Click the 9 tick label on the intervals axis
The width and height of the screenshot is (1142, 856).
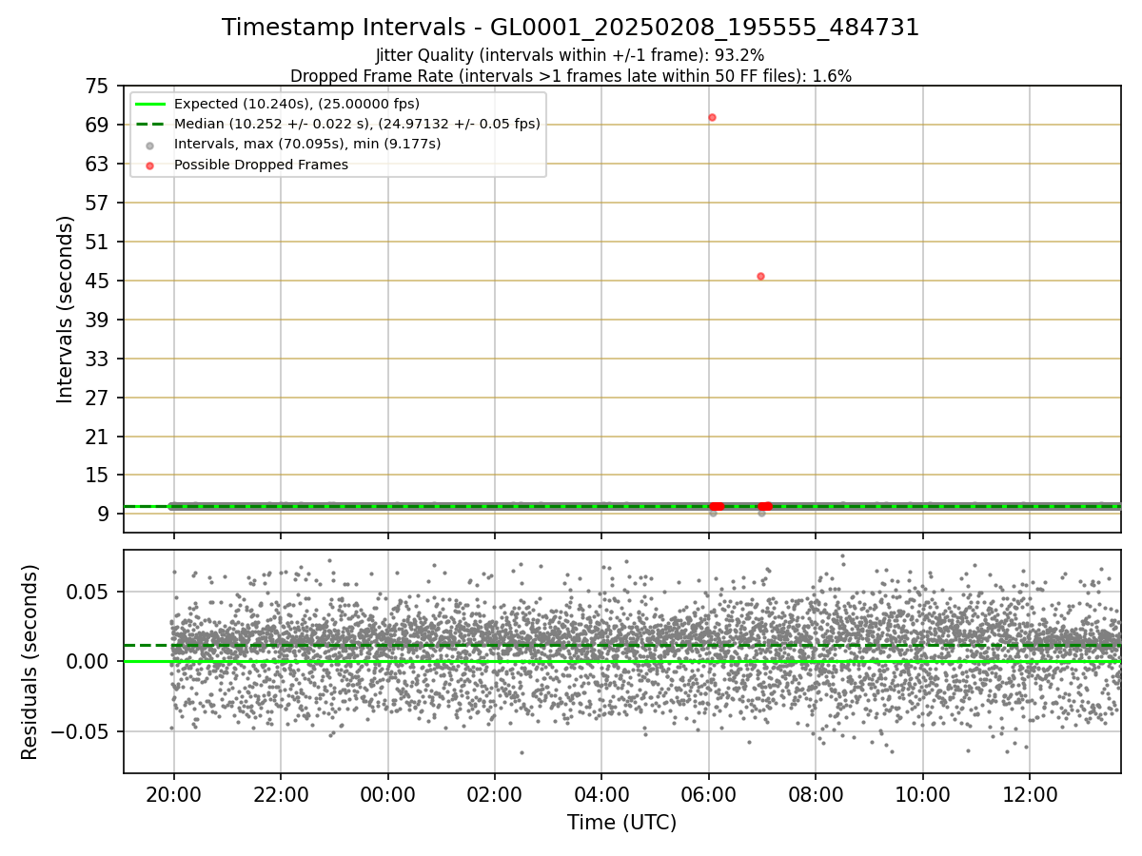tap(104, 515)
